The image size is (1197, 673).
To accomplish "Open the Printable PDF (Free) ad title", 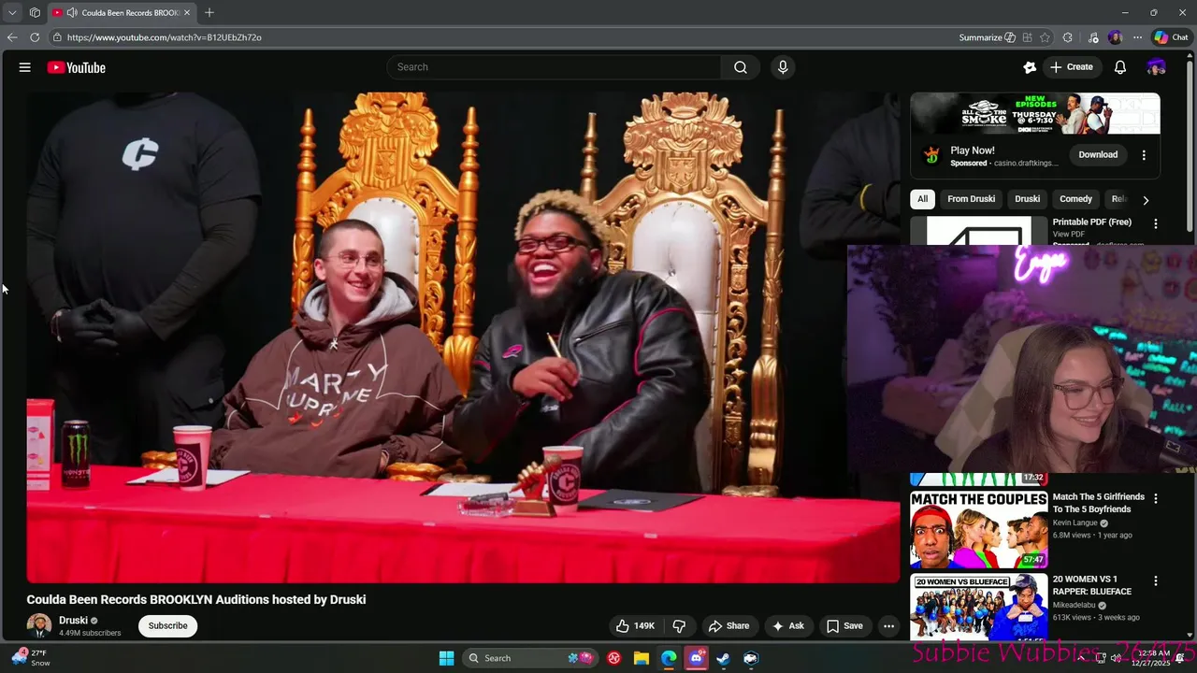I will click(1092, 222).
